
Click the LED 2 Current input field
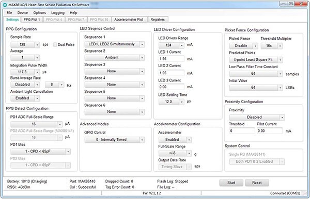pos(172,73)
